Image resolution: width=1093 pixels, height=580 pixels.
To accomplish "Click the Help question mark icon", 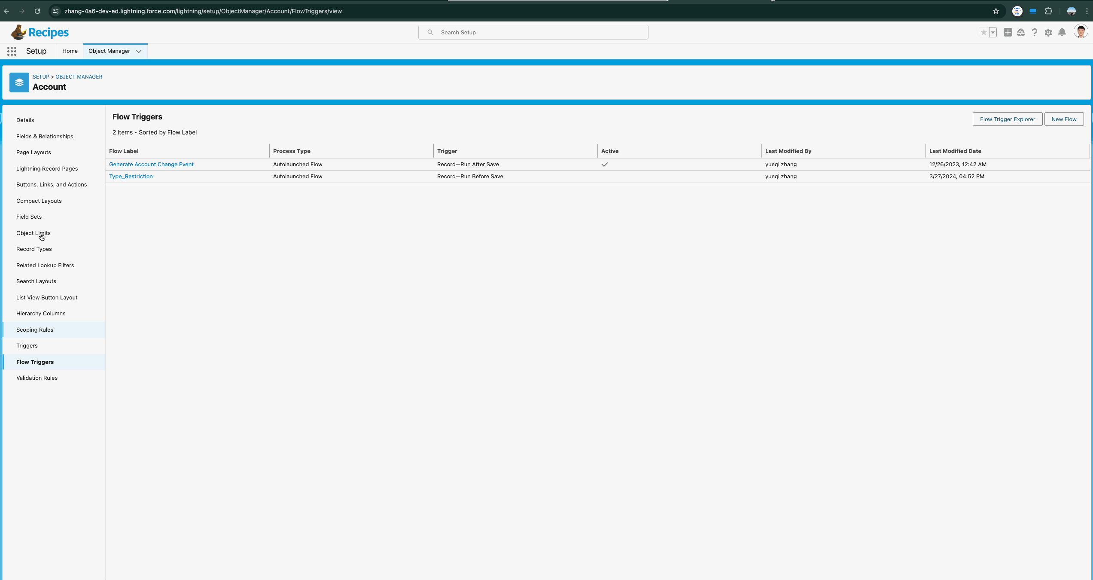I will pos(1035,32).
